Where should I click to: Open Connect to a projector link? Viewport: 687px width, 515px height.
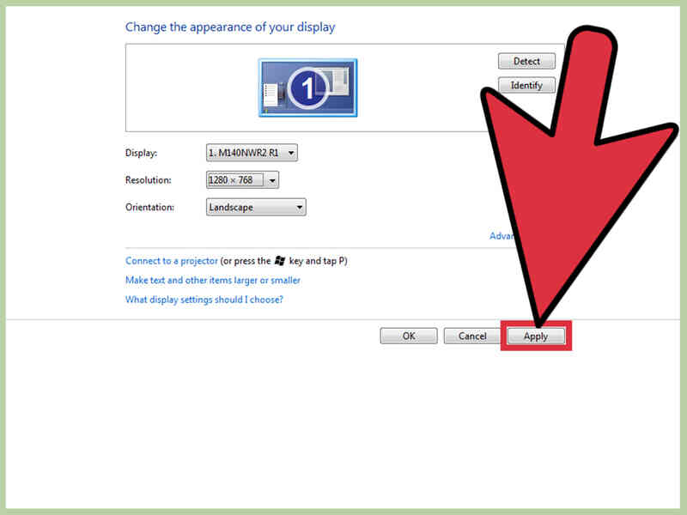(x=171, y=261)
